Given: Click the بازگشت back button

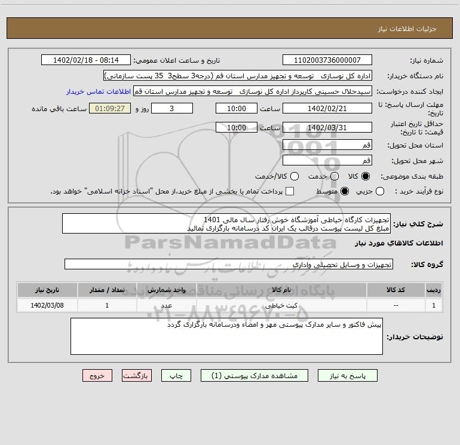Looking at the screenshot, I should pos(137,376).
